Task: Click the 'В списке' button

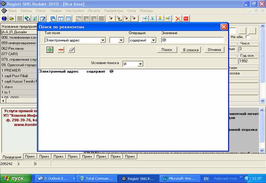Action: pyautogui.click(x=191, y=50)
